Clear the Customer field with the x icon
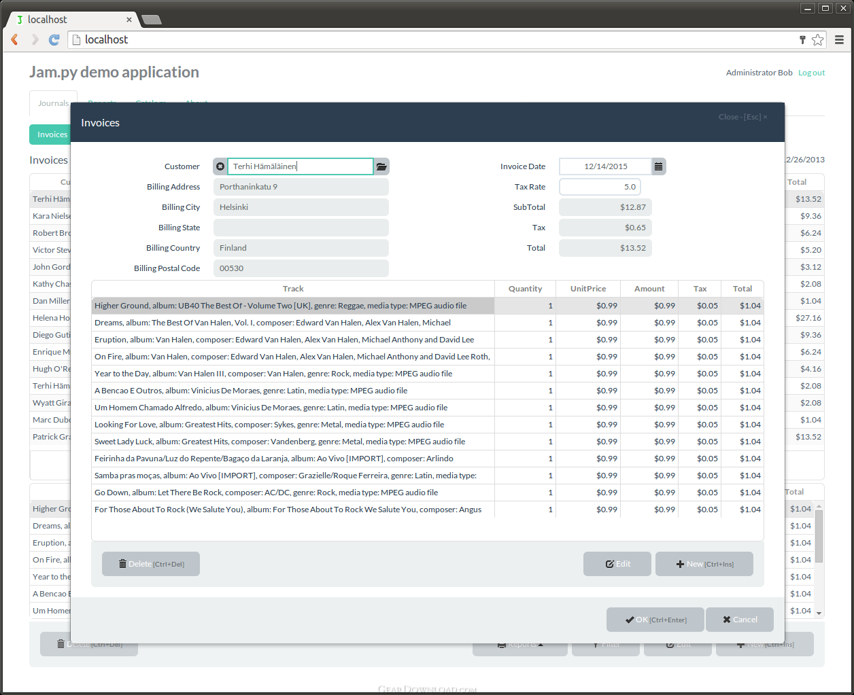This screenshot has height=695, width=854. tap(220, 166)
